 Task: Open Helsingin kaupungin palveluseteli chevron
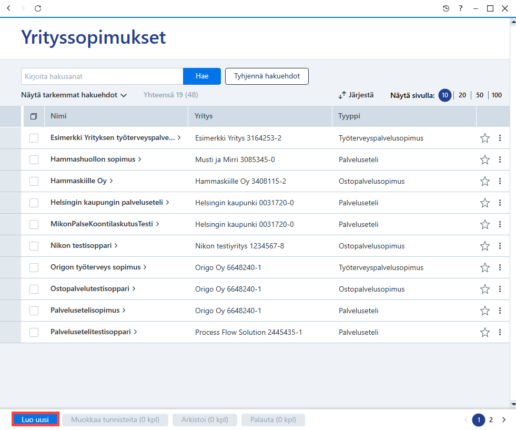pyautogui.click(x=167, y=203)
